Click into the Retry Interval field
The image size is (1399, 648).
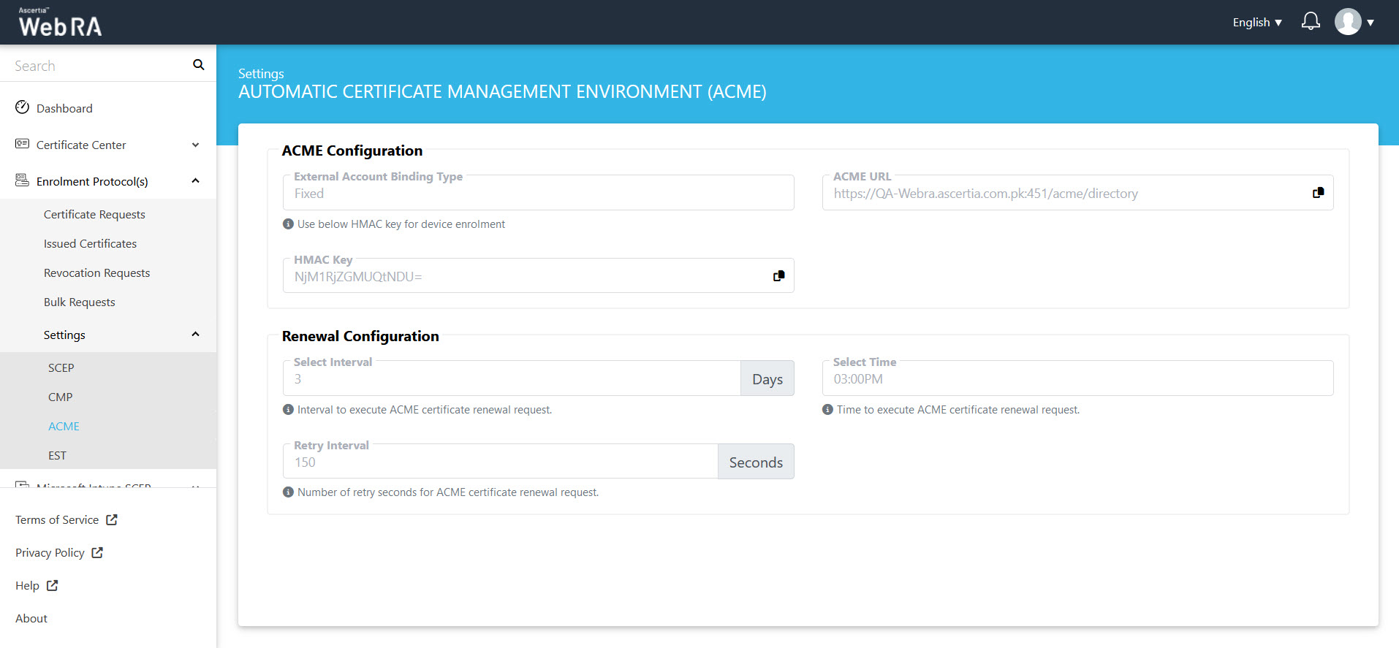tap(500, 462)
